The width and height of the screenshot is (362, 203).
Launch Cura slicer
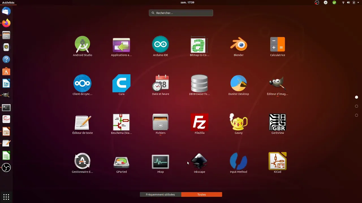(x=121, y=85)
